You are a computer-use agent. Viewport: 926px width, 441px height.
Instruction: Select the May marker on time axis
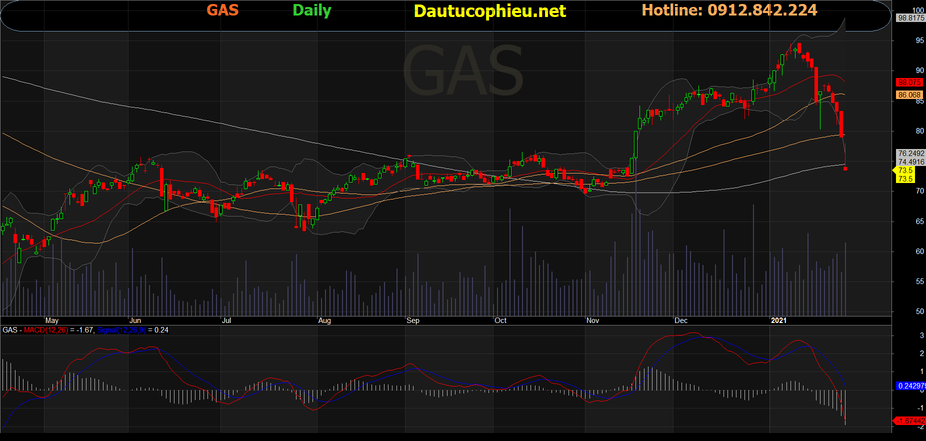click(x=52, y=320)
